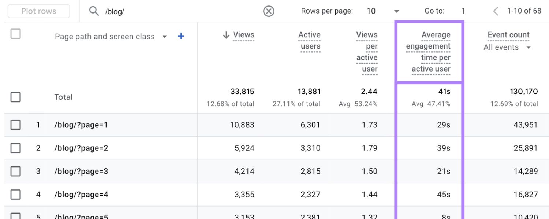Check the /blog/?page=4 row checkbox
The height and width of the screenshot is (219, 549).
coord(15,195)
